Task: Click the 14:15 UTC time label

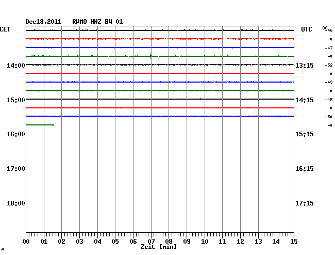Action: (305, 100)
